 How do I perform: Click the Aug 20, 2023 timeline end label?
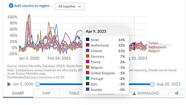tap(168, 84)
